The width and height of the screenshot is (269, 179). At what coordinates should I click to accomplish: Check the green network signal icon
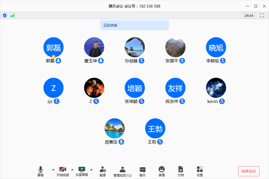pyautogui.click(x=12, y=16)
